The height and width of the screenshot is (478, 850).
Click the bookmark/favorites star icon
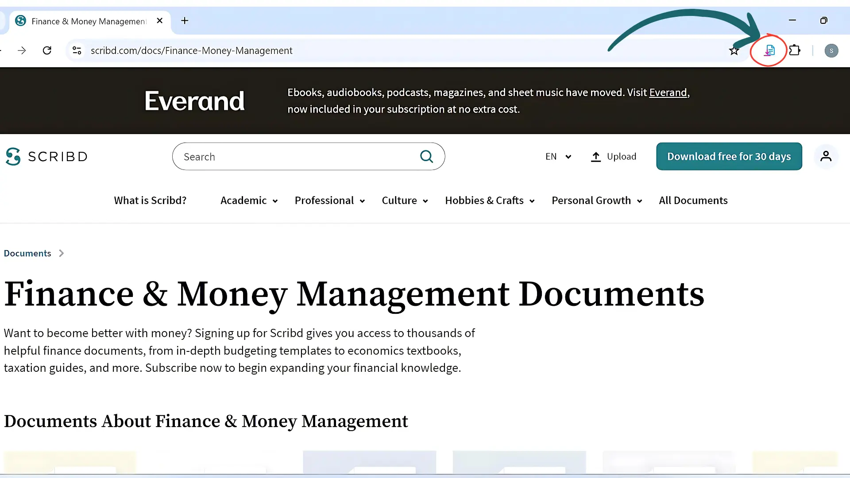coord(734,50)
